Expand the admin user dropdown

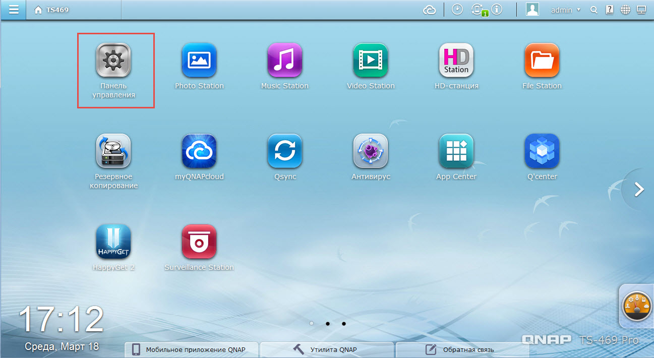tap(566, 10)
